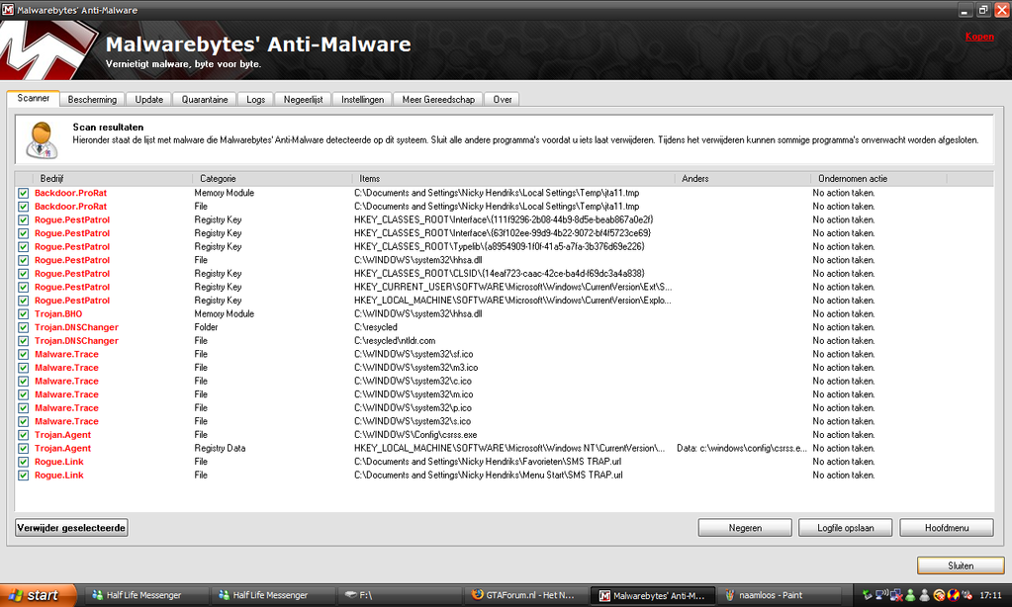Click the Items column header

(x=513, y=179)
